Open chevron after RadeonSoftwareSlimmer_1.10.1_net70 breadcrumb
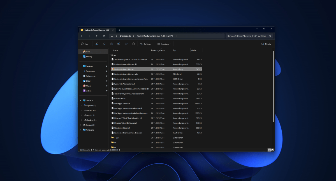Image resolution: width=336 pixels, height=181 pixels. tap(176, 36)
